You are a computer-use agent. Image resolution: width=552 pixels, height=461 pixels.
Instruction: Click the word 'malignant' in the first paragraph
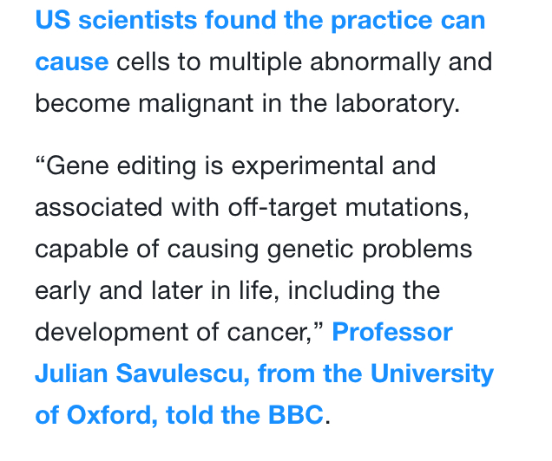click(196, 104)
